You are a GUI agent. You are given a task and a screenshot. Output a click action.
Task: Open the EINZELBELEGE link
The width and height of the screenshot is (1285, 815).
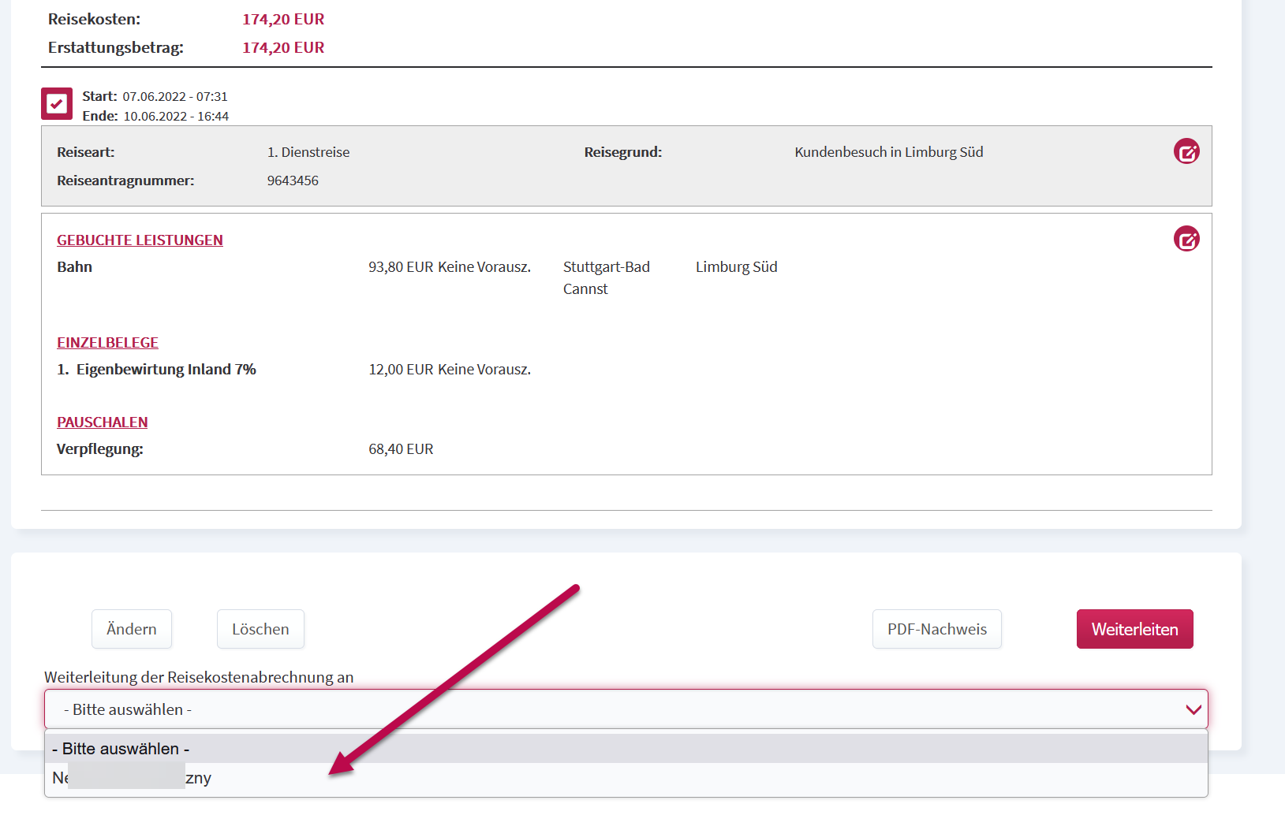coord(107,343)
